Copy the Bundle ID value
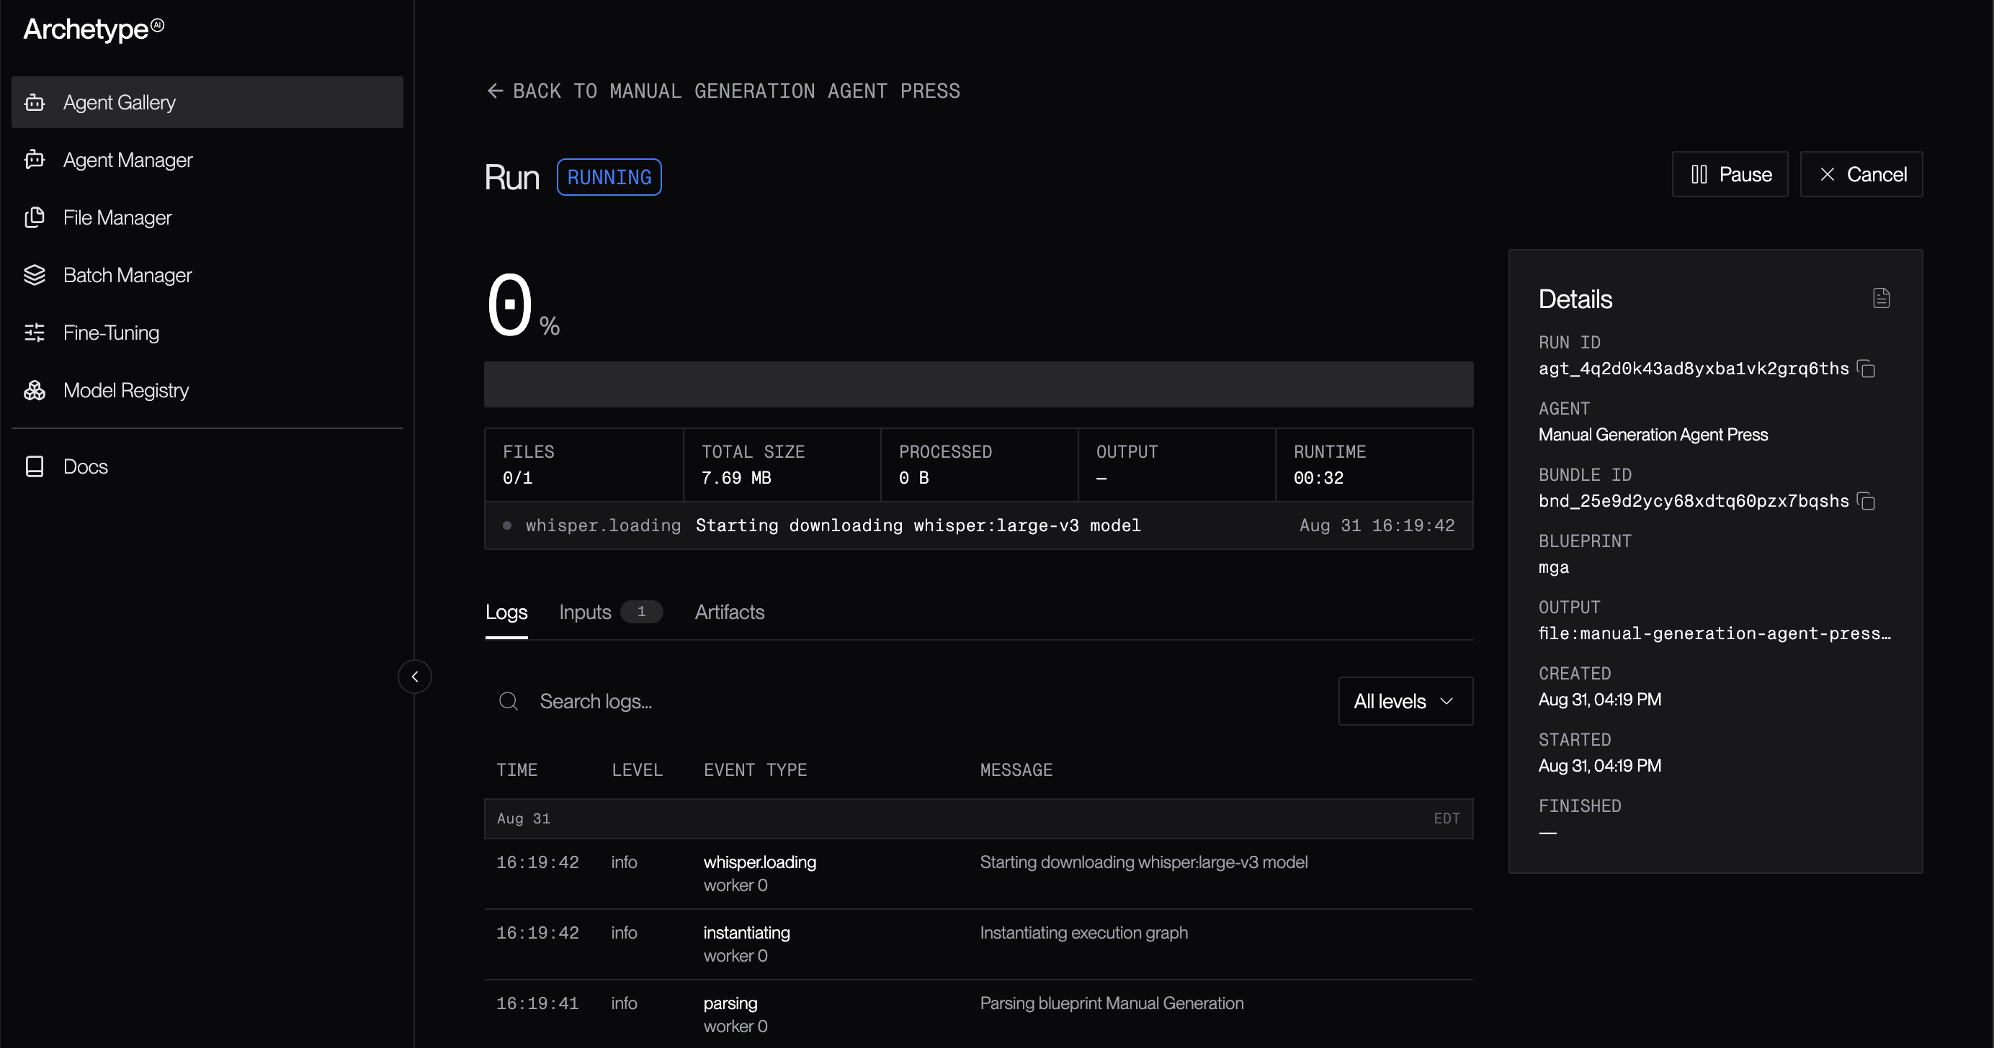Viewport: 1994px width, 1048px height. pos(1866,501)
